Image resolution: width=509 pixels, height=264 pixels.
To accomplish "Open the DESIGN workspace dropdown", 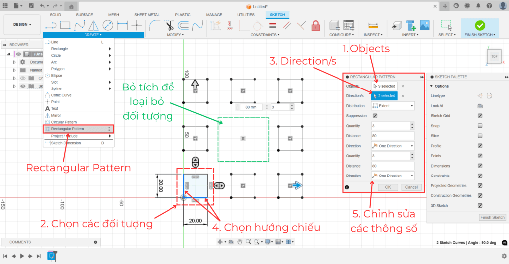I will coord(22,24).
